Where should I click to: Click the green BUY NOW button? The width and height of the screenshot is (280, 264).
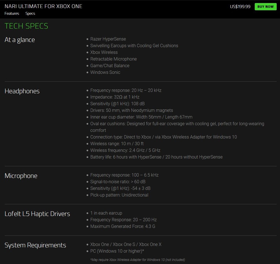[266, 7]
